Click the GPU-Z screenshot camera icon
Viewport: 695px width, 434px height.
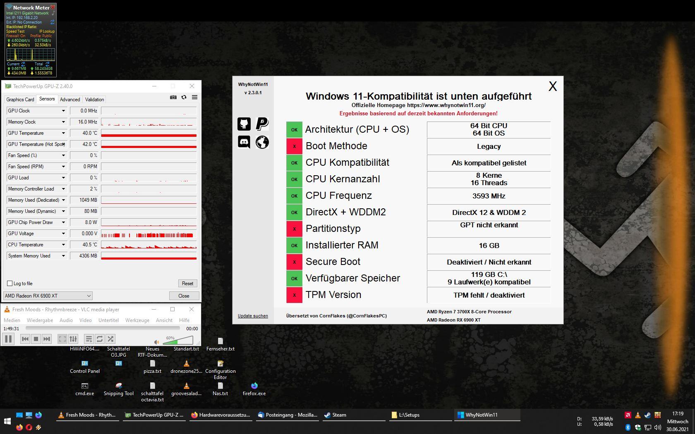(173, 98)
